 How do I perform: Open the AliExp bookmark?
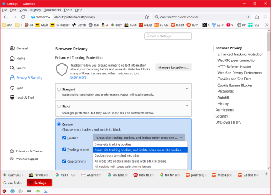pyautogui.click(x=145, y=25)
